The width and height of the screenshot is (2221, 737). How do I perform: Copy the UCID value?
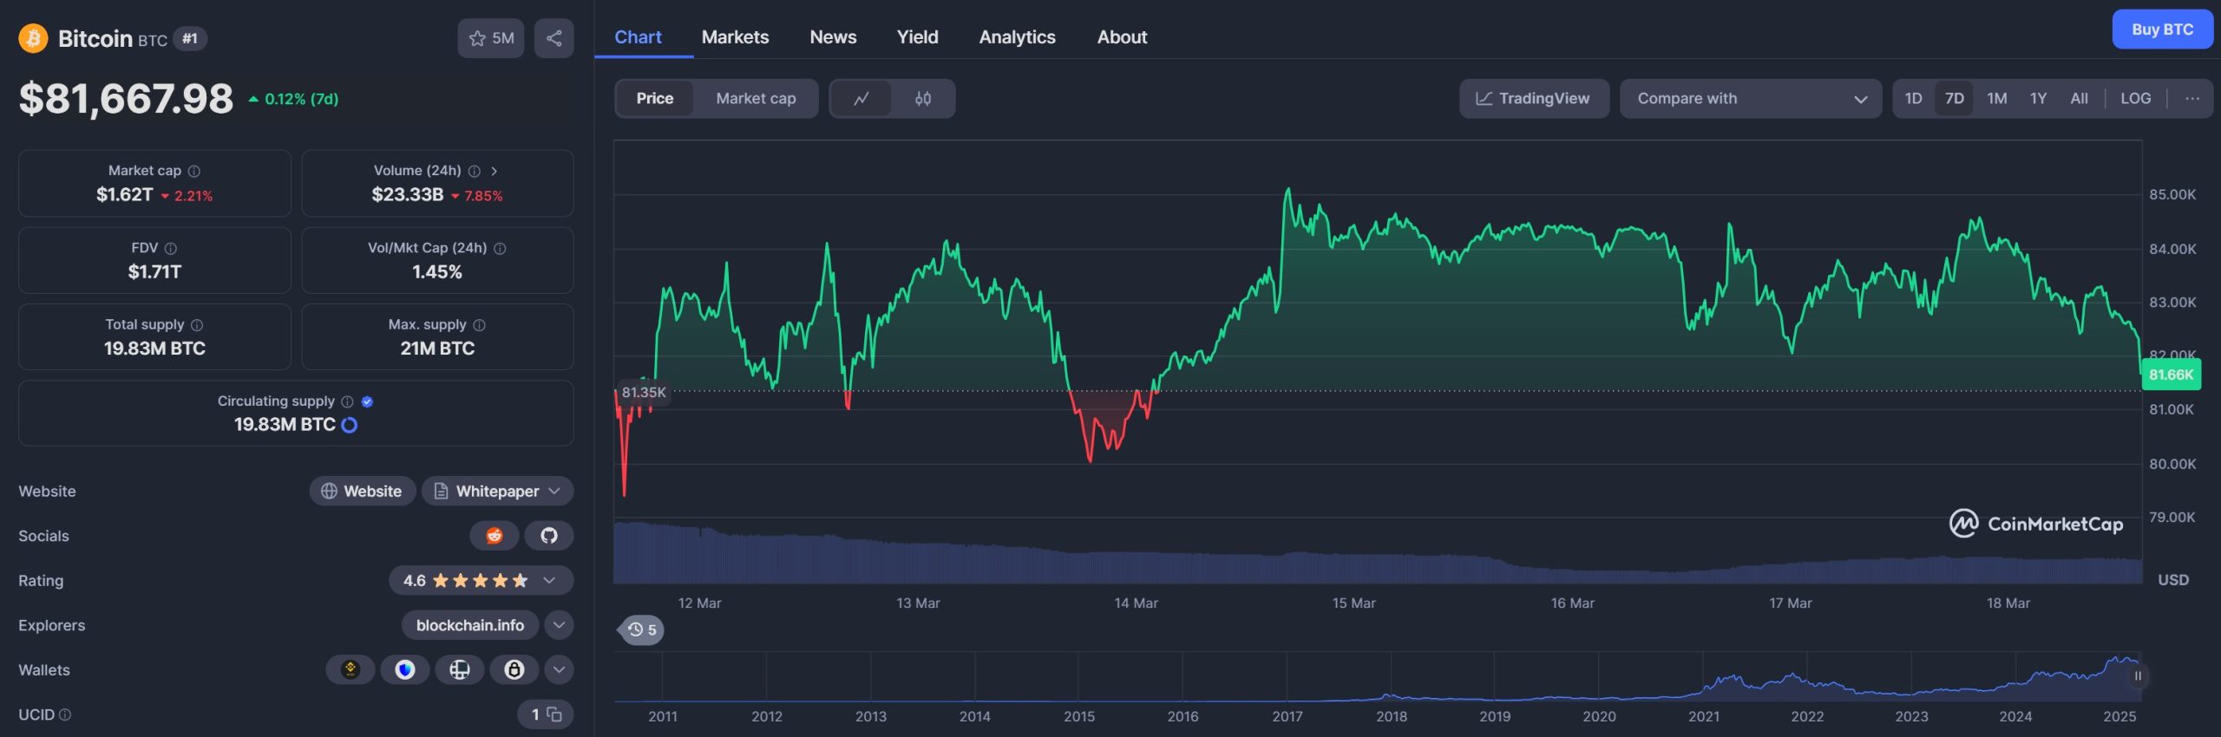click(554, 714)
